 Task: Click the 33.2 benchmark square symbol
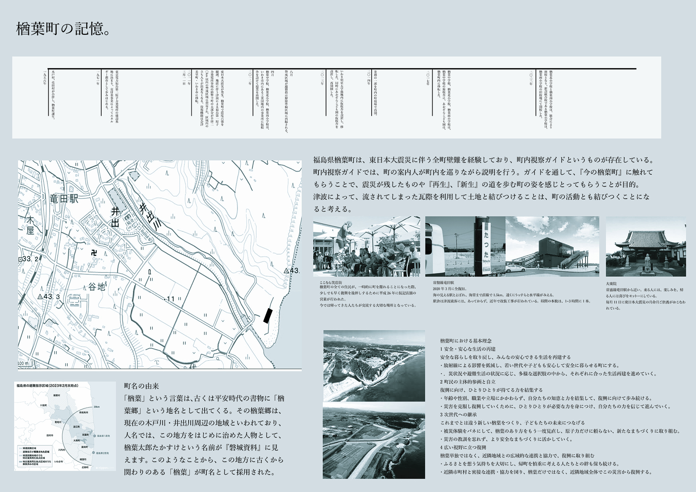point(20,259)
